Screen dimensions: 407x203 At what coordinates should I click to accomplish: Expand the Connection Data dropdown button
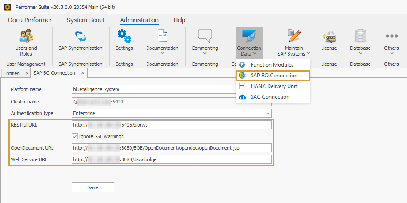tap(249, 42)
